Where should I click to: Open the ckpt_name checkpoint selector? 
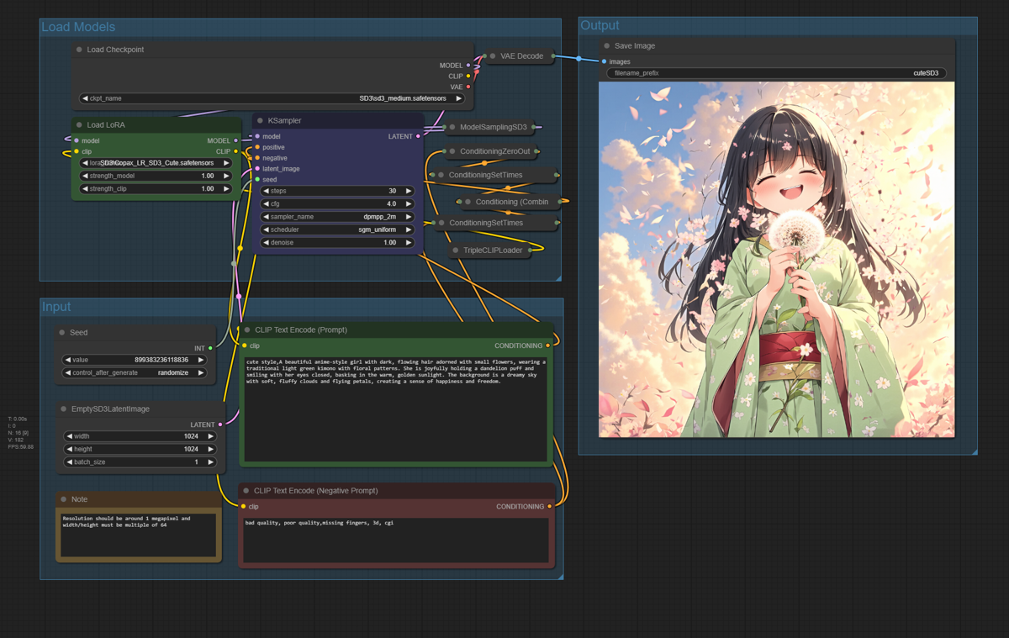[x=272, y=98]
